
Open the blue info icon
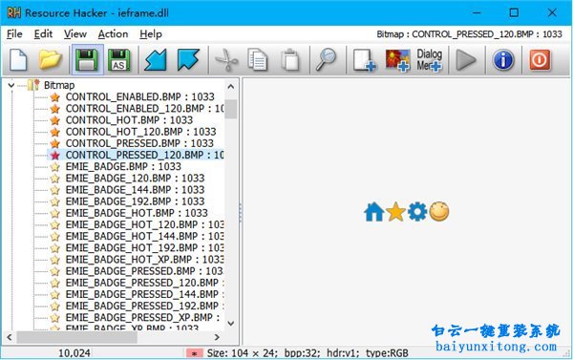503,60
